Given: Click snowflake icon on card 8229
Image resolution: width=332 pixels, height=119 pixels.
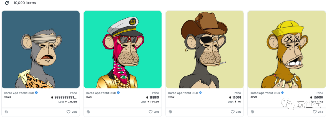Looking at the screenshot, I should coord(252,112).
